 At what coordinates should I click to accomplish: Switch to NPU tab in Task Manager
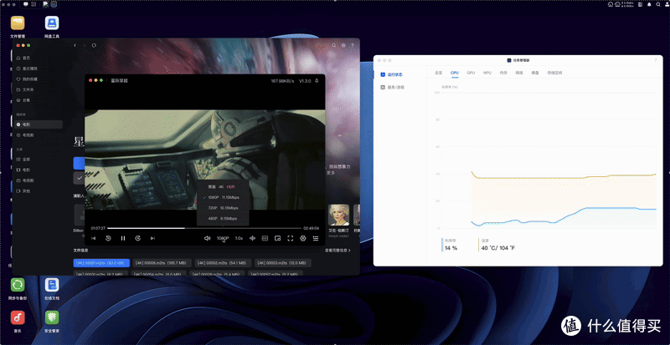(x=487, y=73)
